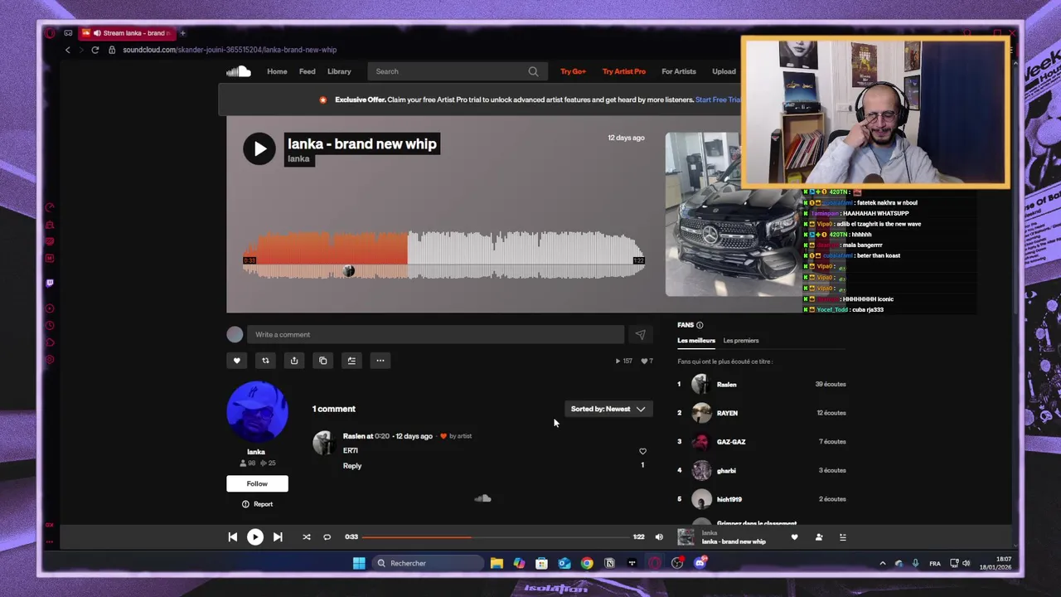Like the track with the heart button below comment box

(237, 361)
